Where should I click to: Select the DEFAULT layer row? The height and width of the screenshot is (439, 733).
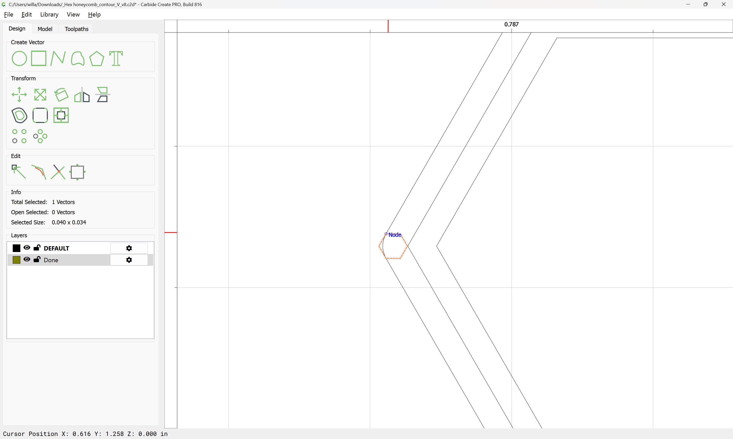coord(80,248)
